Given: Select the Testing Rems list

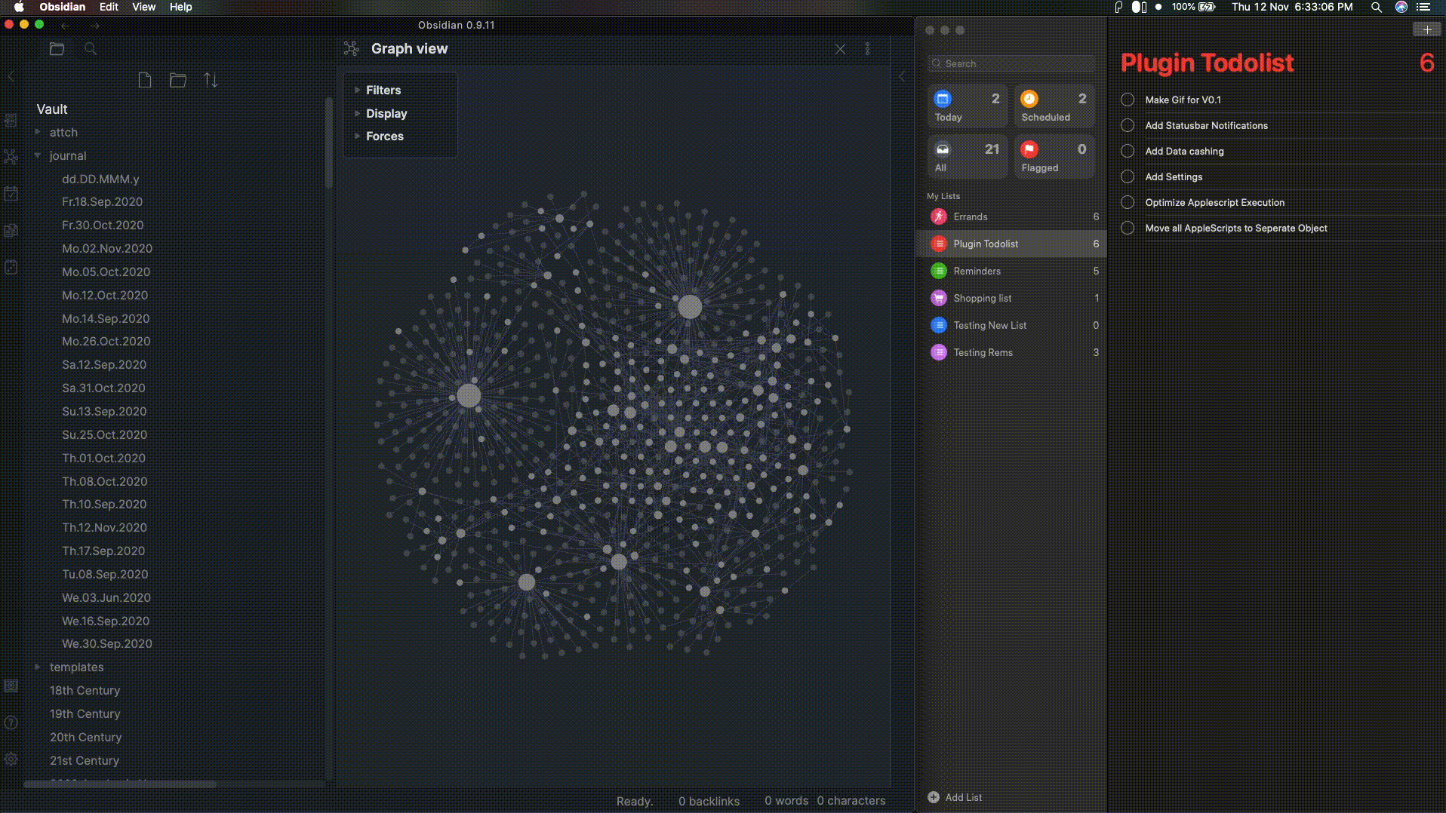Looking at the screenshot, I should coord(1011,352).
